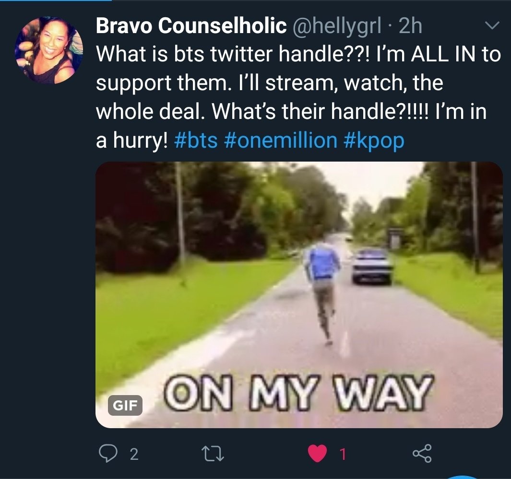
Task: Expand the tweet options chevron
Action: click(492, 25)
